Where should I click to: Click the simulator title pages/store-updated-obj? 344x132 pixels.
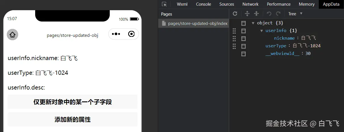[73, 35]
